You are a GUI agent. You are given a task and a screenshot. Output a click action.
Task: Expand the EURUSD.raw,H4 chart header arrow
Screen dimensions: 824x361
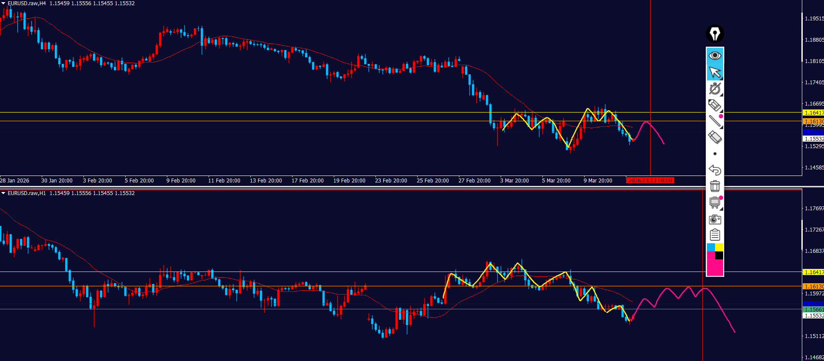[x=3, y=3]
